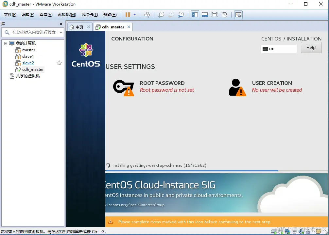The width and height of the screenshot is (329, 235).
Task: Open the 虚拟机(M) menu
Action: pyautogui.click(x=67, y=15)
